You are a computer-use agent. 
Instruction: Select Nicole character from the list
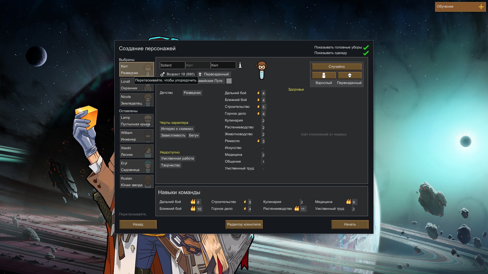(136, 100)
